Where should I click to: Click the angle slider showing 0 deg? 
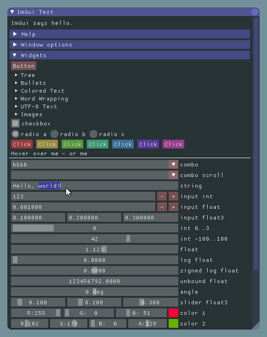pyautogui.click(x=95, y=292)
